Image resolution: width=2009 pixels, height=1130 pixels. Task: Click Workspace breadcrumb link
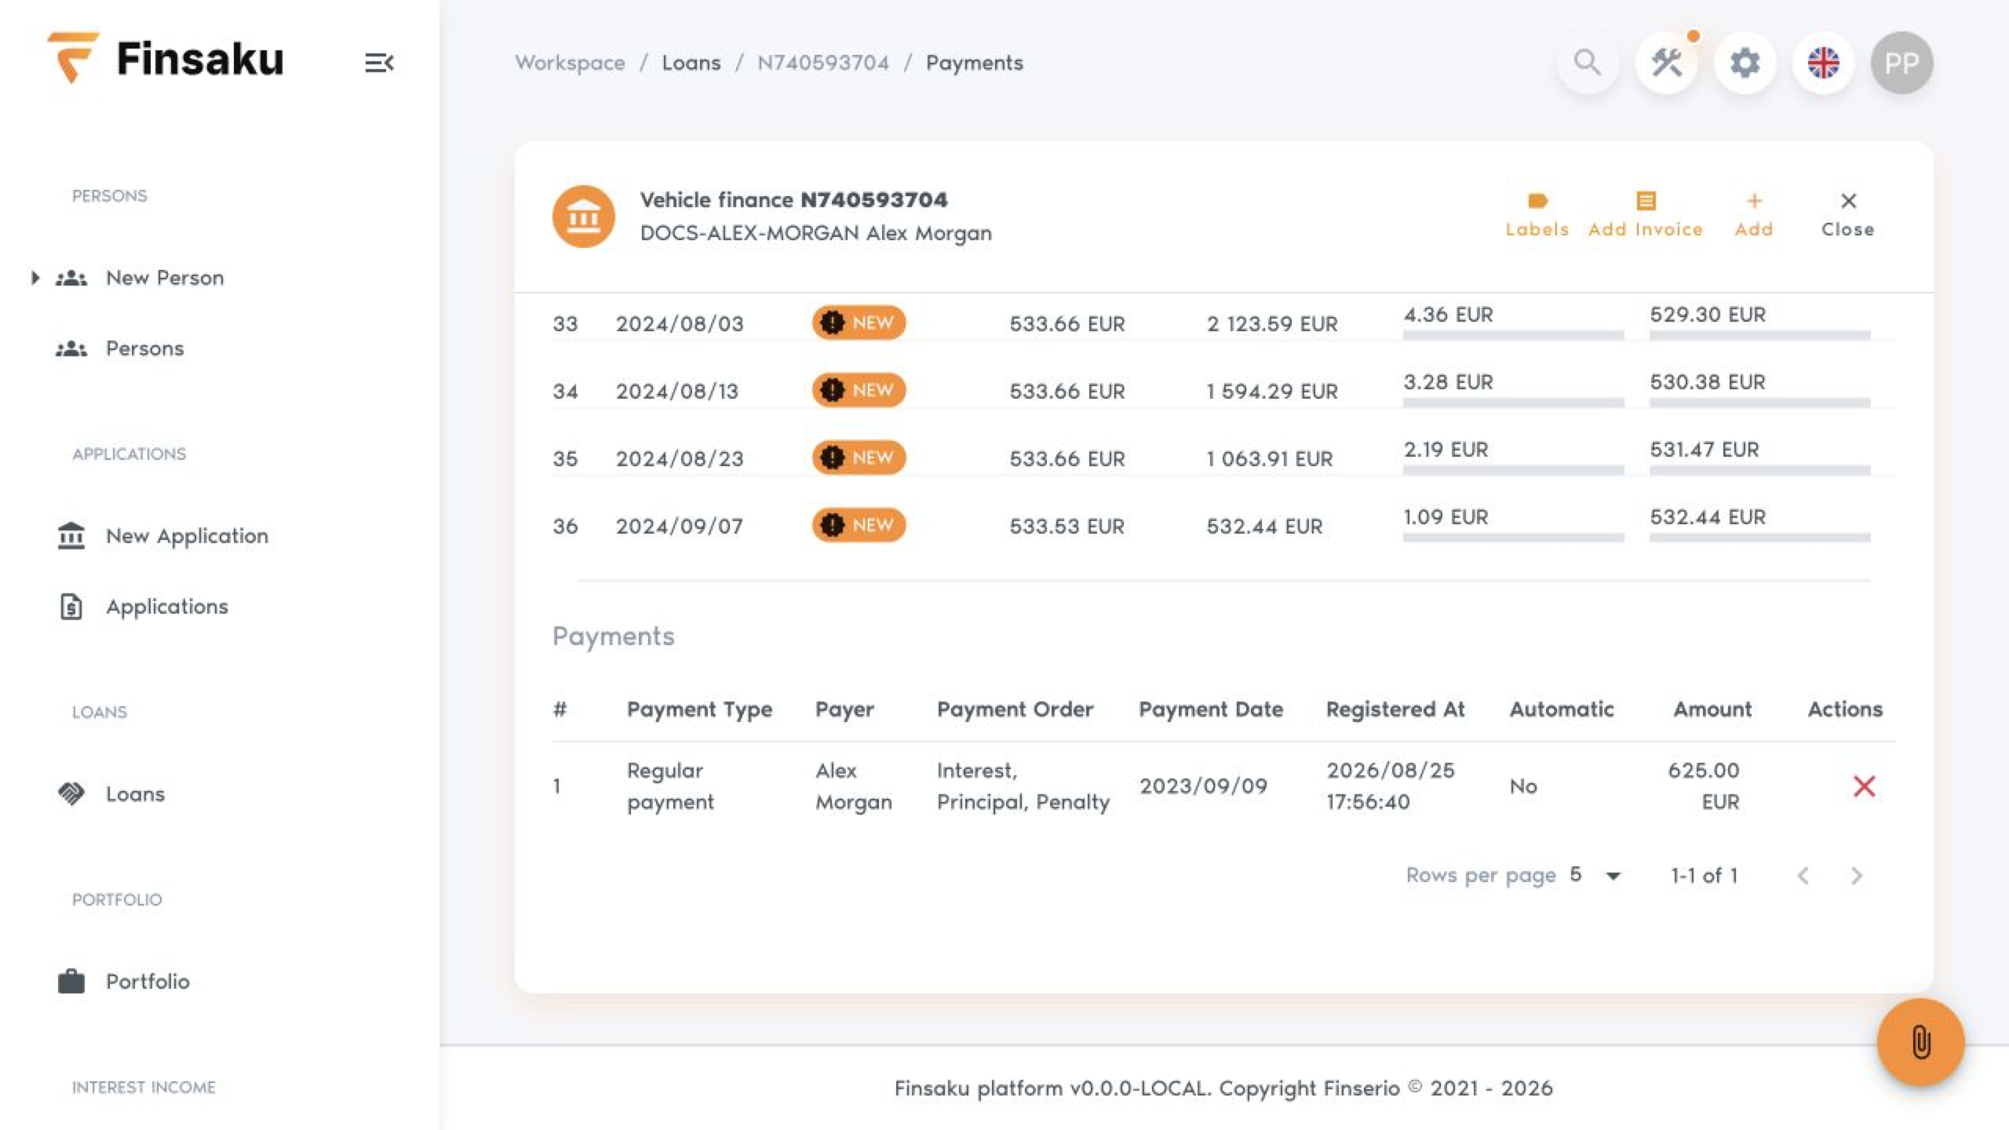(x=570, y=63)
